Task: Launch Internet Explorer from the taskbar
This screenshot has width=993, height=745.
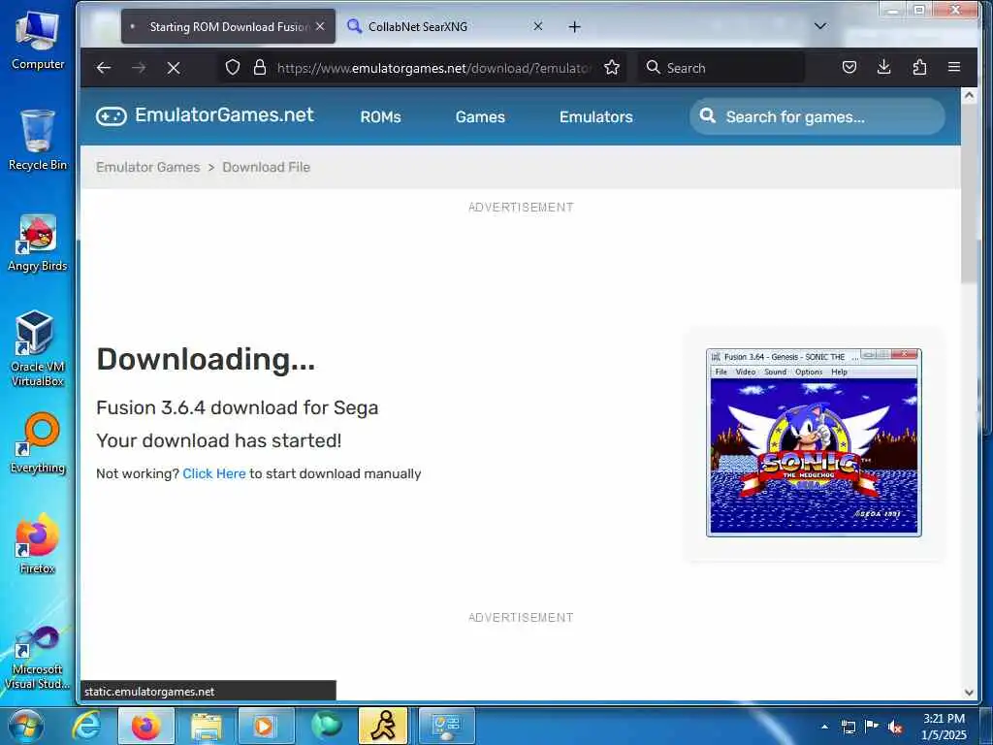Action: coord(86,726)
